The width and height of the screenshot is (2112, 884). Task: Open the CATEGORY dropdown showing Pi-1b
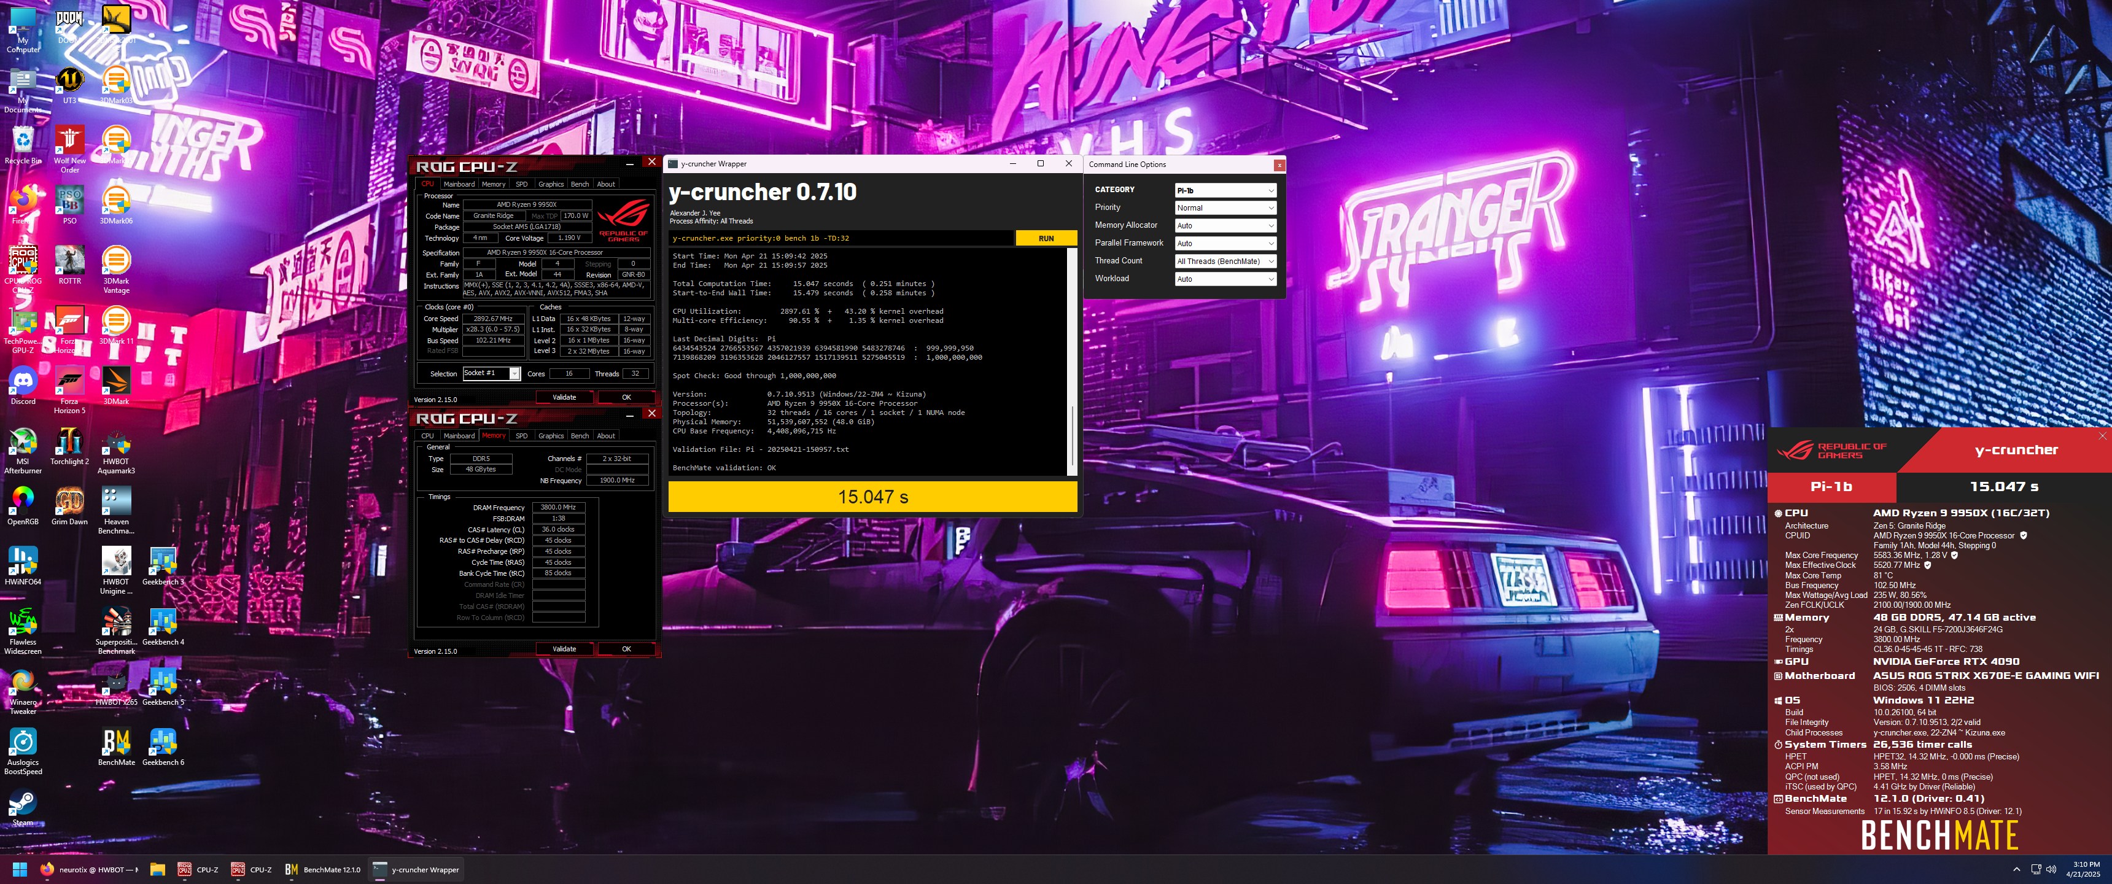coord(1225,190)
